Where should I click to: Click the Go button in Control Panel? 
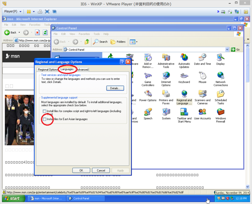click(235, 50)
